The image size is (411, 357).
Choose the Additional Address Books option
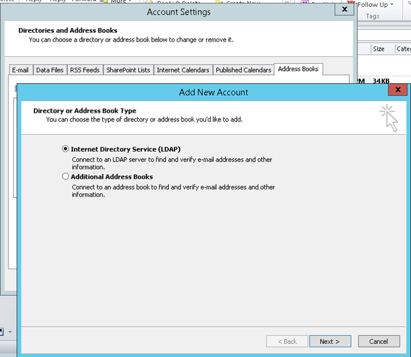pos(65,177)
